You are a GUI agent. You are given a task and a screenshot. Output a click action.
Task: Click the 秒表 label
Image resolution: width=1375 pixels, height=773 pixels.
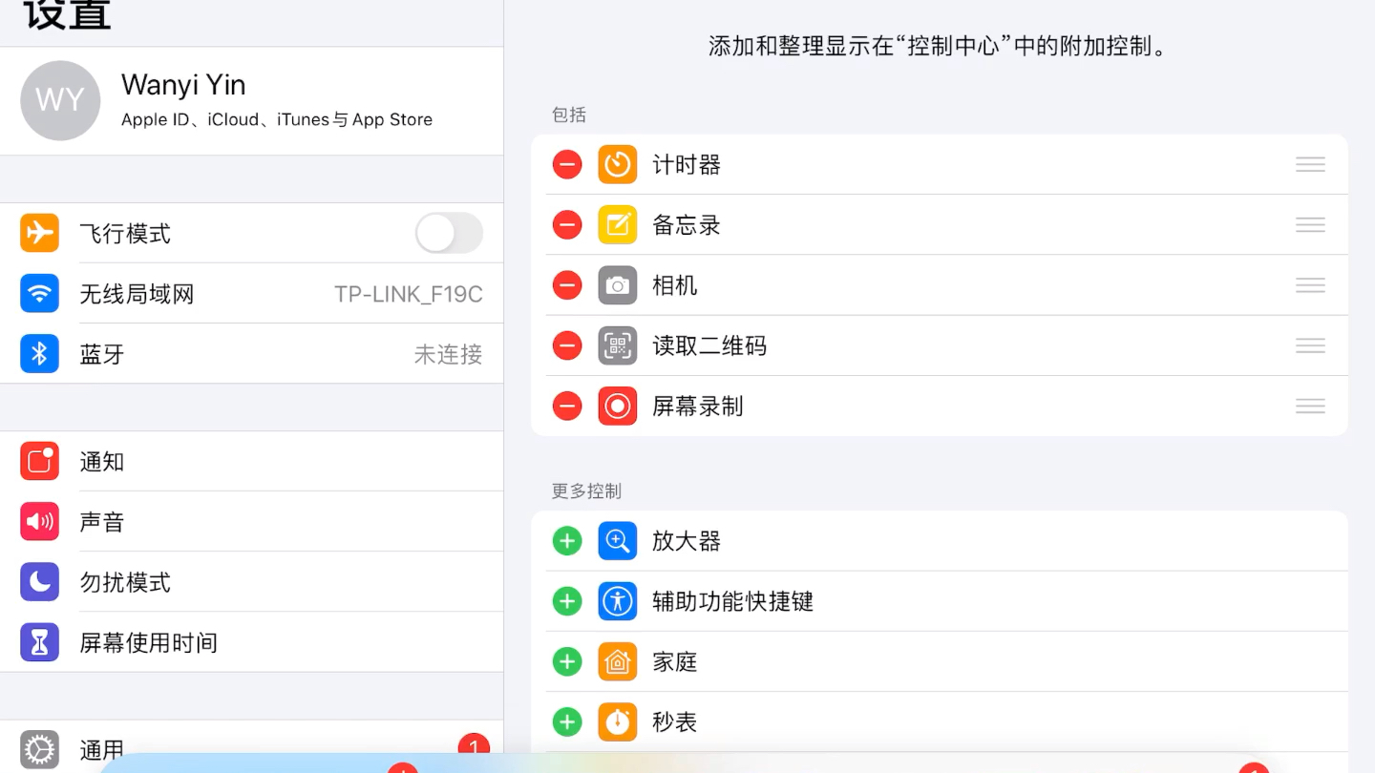pos(675,721)
